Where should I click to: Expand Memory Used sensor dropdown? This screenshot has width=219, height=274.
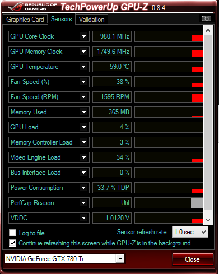pyautogui.click(x=83, y=112)
